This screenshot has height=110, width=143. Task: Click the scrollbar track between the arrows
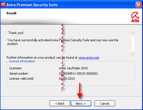[x=133, y=43]
